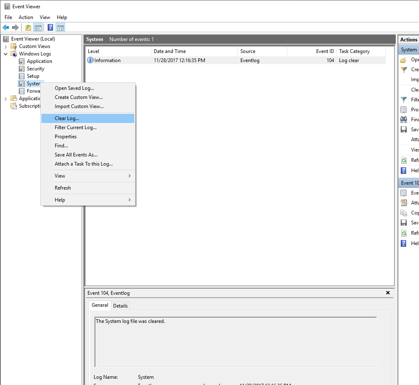Select the Application log in tree
Image resolution: width=419 pixels, height=385 pixels.
(x=39, y=61)
